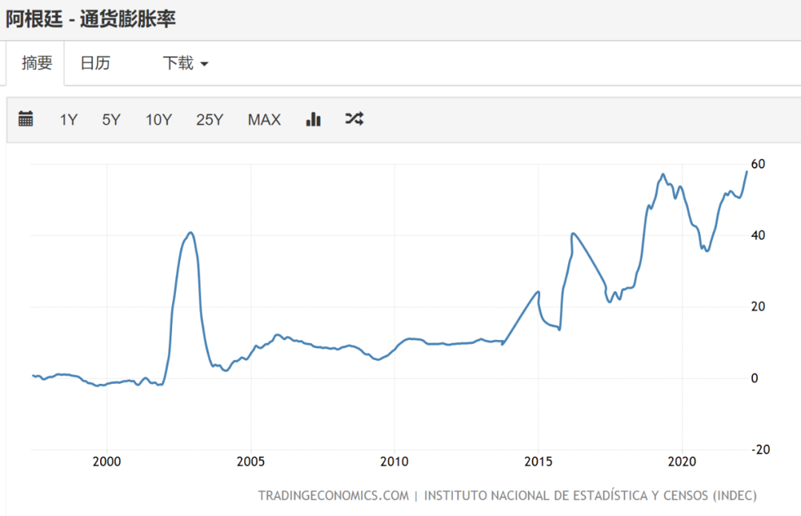Click the 2020 label on x-axis
Viewport: 801px width, 516px height.
tap(682, 461)
